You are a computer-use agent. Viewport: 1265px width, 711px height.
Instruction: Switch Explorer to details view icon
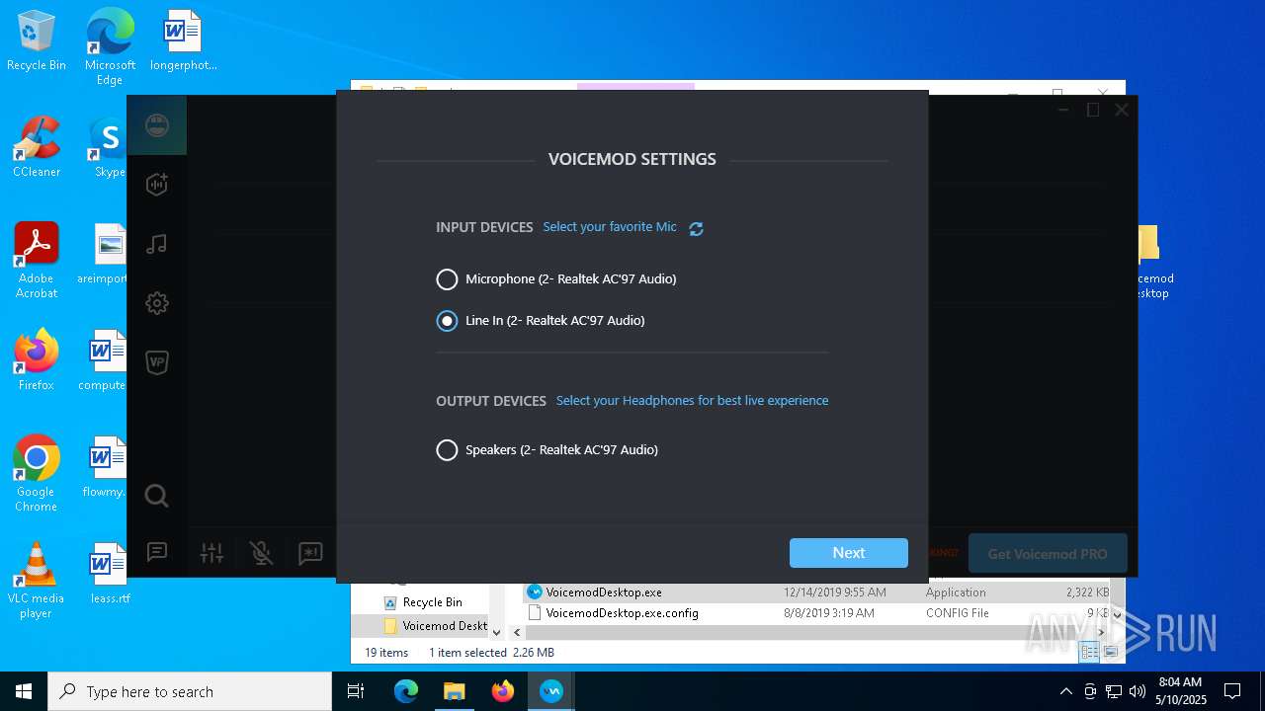click(1089, 652)
